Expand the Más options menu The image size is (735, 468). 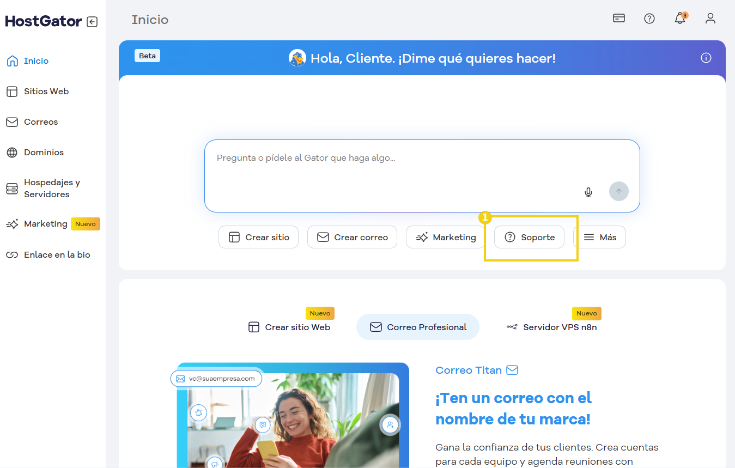(x=602, y=236)
